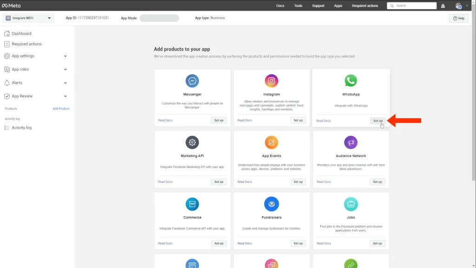Click the Marketing API gear icon
This screenshot has width=476, height=268.
[192, 142]
